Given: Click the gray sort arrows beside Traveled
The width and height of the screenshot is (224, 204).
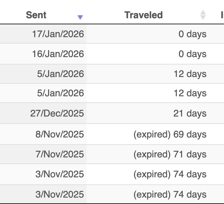Looking at the screenshot, I should pyautogui.click(x=203, y=15).
